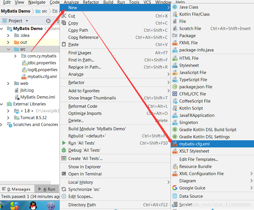
Task: Click the Synchronize refresh icon
Action: 64,189
